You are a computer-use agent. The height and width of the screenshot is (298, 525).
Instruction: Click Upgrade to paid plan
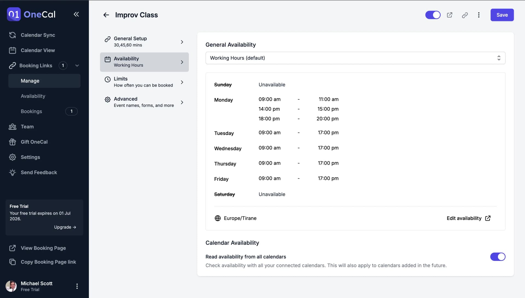(65, 227)
